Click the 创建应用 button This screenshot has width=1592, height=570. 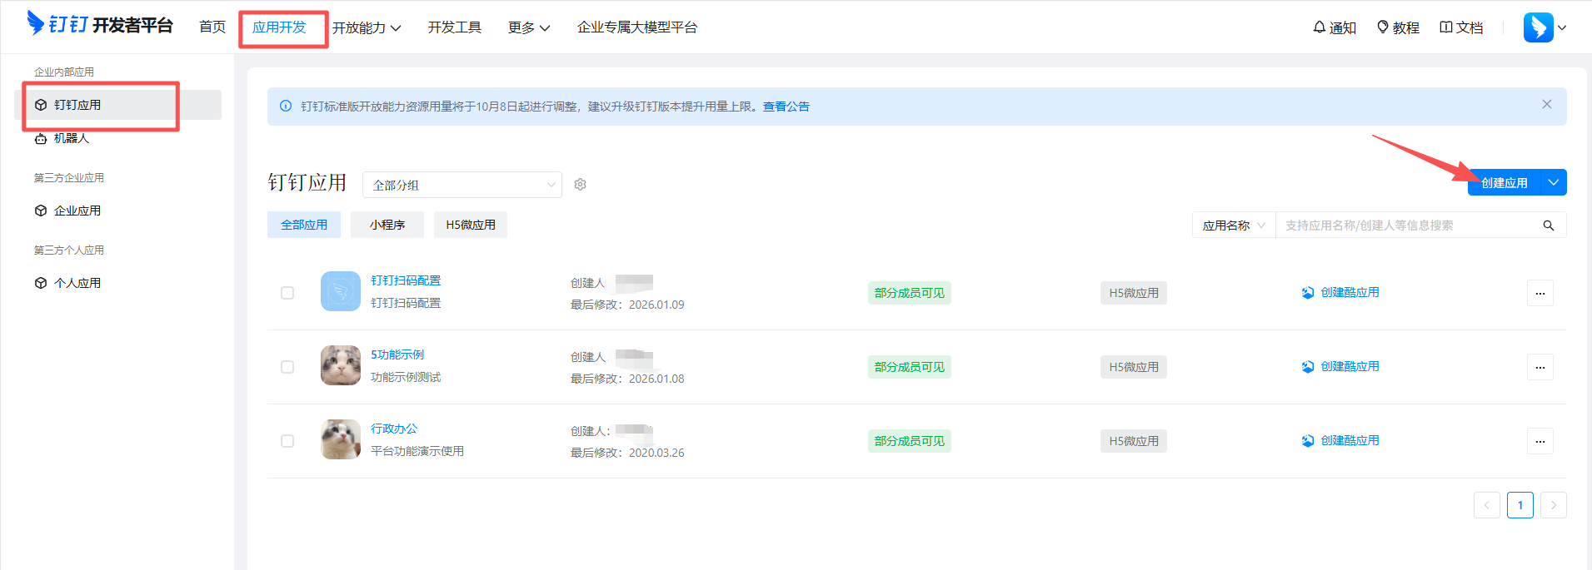tap(1505, 182)
